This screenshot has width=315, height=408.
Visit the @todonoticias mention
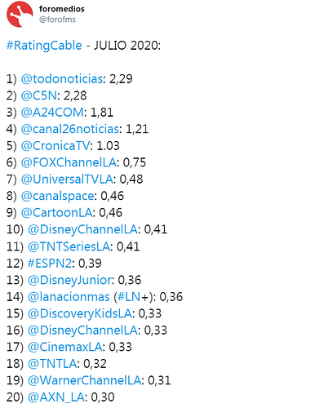(62, 78)
